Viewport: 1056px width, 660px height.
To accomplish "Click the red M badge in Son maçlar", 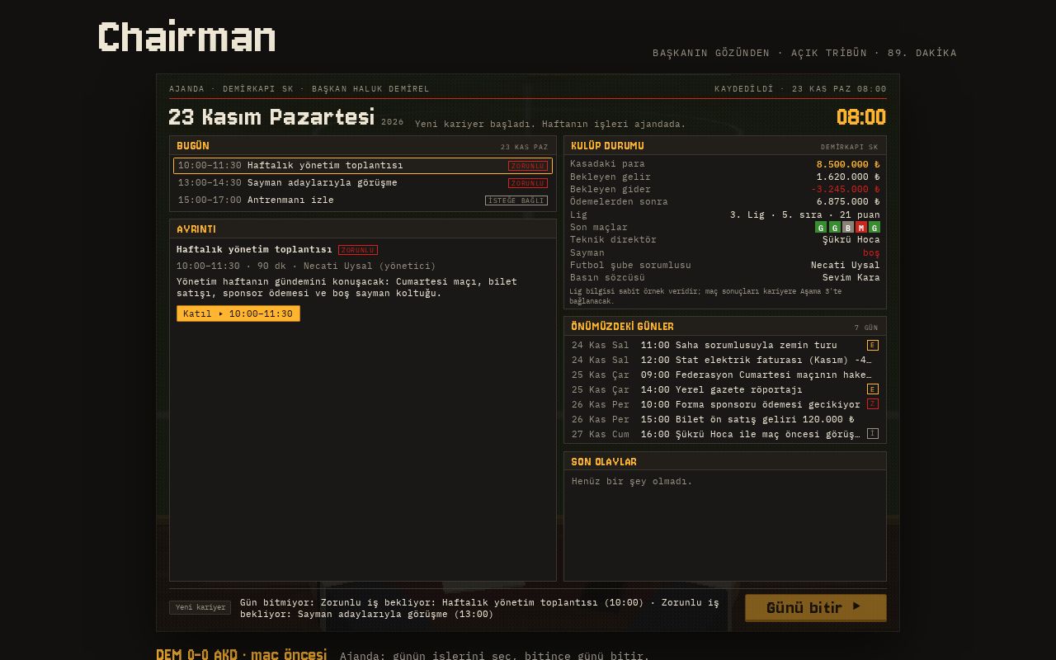I will point(860,227).
